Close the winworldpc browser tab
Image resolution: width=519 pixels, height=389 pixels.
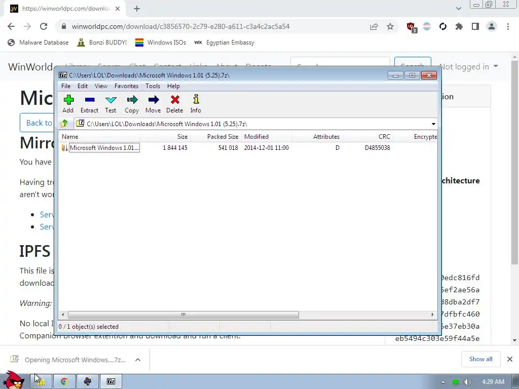click(118, 9)
